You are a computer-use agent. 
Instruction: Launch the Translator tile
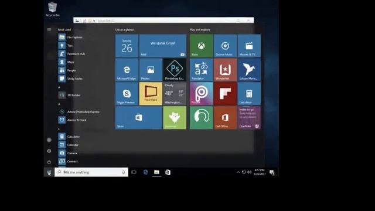(201, 70)
